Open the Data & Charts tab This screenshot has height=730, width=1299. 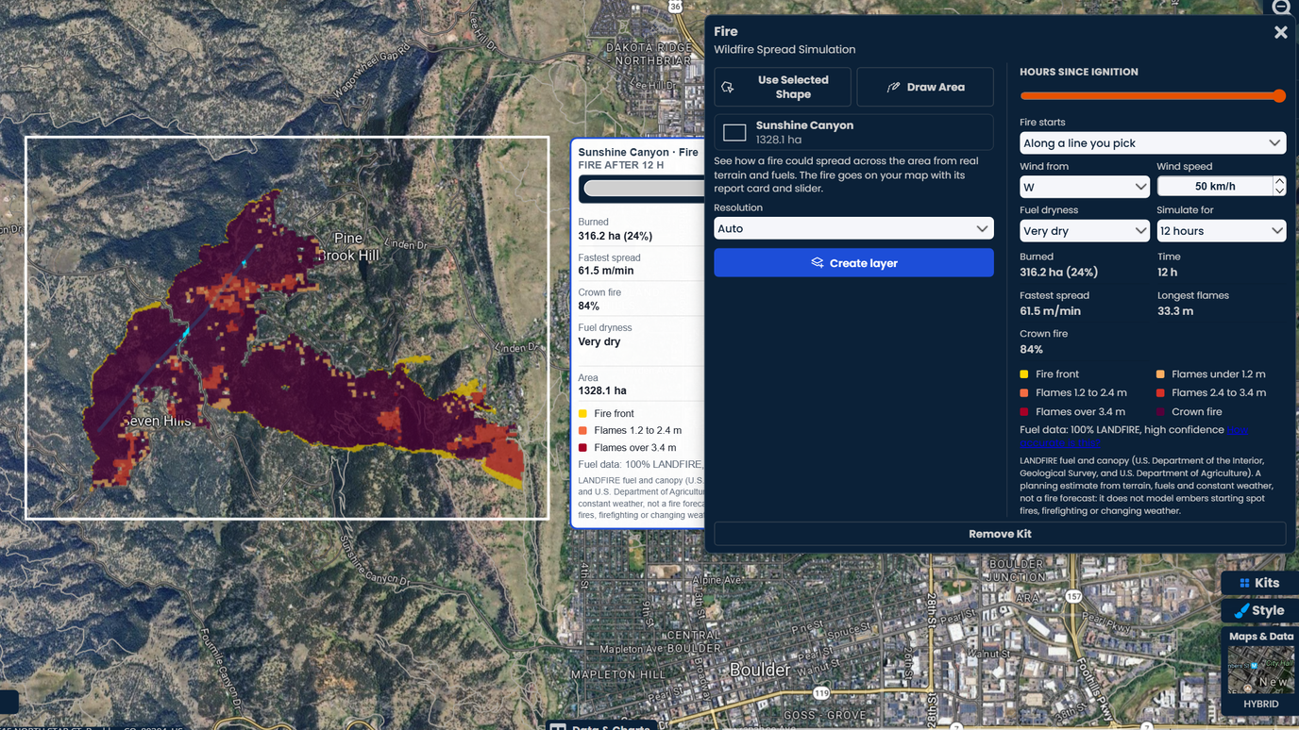click(600, 725)
